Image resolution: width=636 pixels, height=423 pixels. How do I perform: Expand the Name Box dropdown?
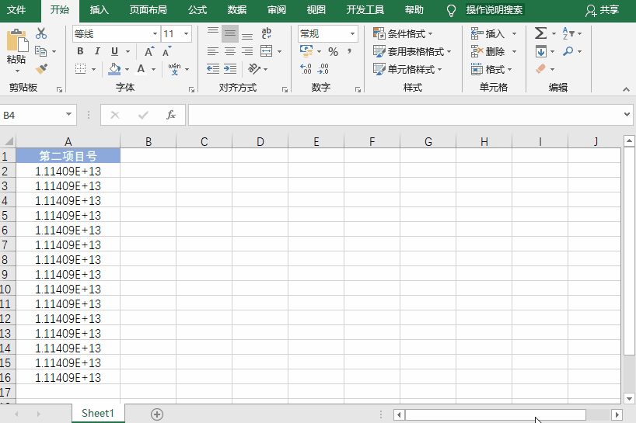point(68,115)
